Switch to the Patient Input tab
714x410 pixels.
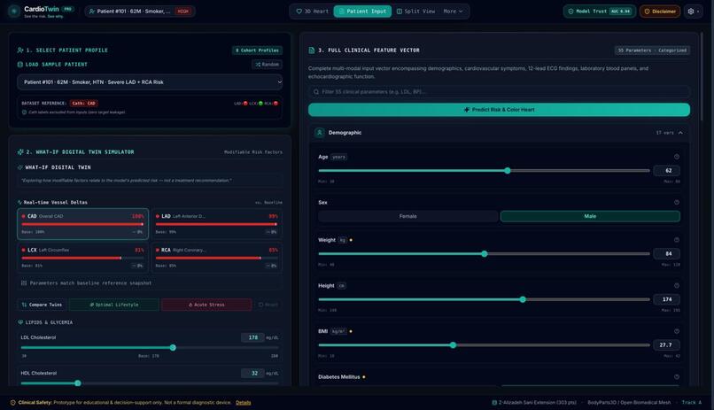coord(362,12)
